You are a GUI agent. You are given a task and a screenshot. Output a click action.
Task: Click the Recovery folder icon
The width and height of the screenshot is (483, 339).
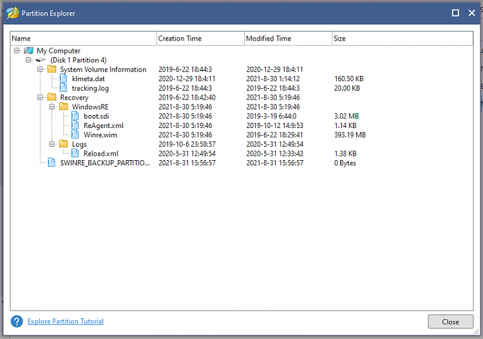(x=52, y=97)
